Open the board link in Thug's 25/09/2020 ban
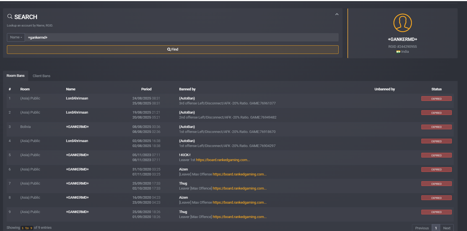 [240, 188]
